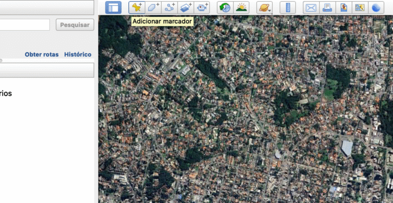Select the add path tool
The width and height of the screenshot is (393, 203).
point(169,8)
